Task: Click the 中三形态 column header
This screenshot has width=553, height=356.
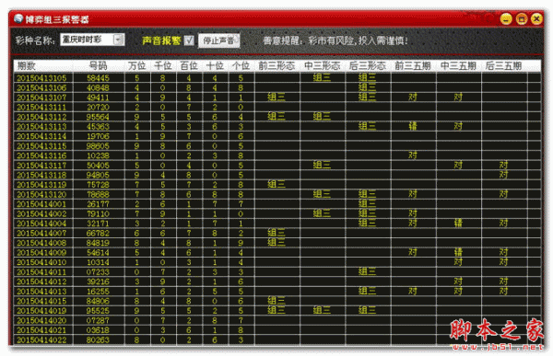Action: tap(323, 66)
